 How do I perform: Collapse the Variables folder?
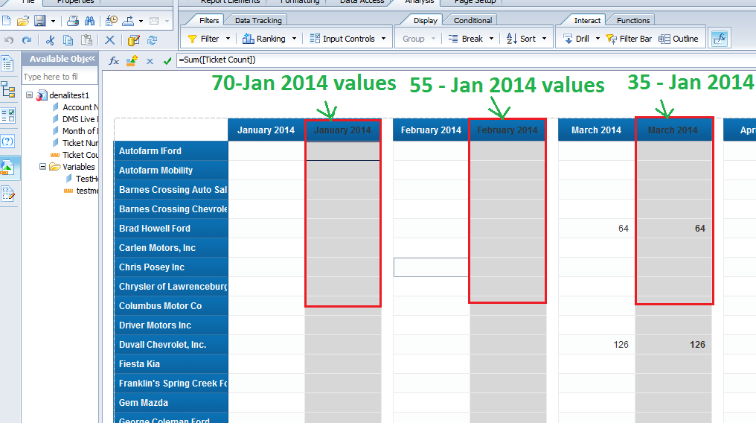(x=43, y=167)
